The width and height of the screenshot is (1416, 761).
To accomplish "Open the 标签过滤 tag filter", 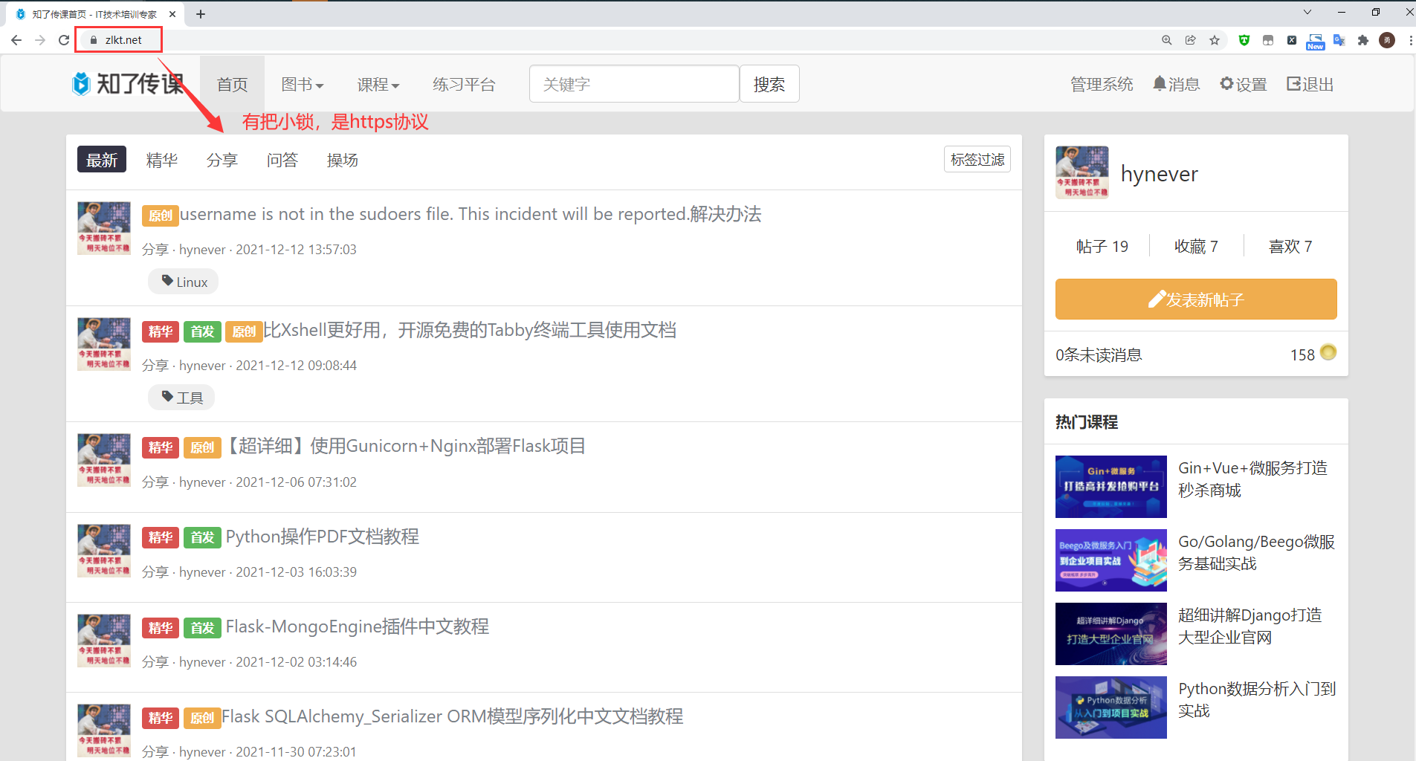I will [977, 160].
